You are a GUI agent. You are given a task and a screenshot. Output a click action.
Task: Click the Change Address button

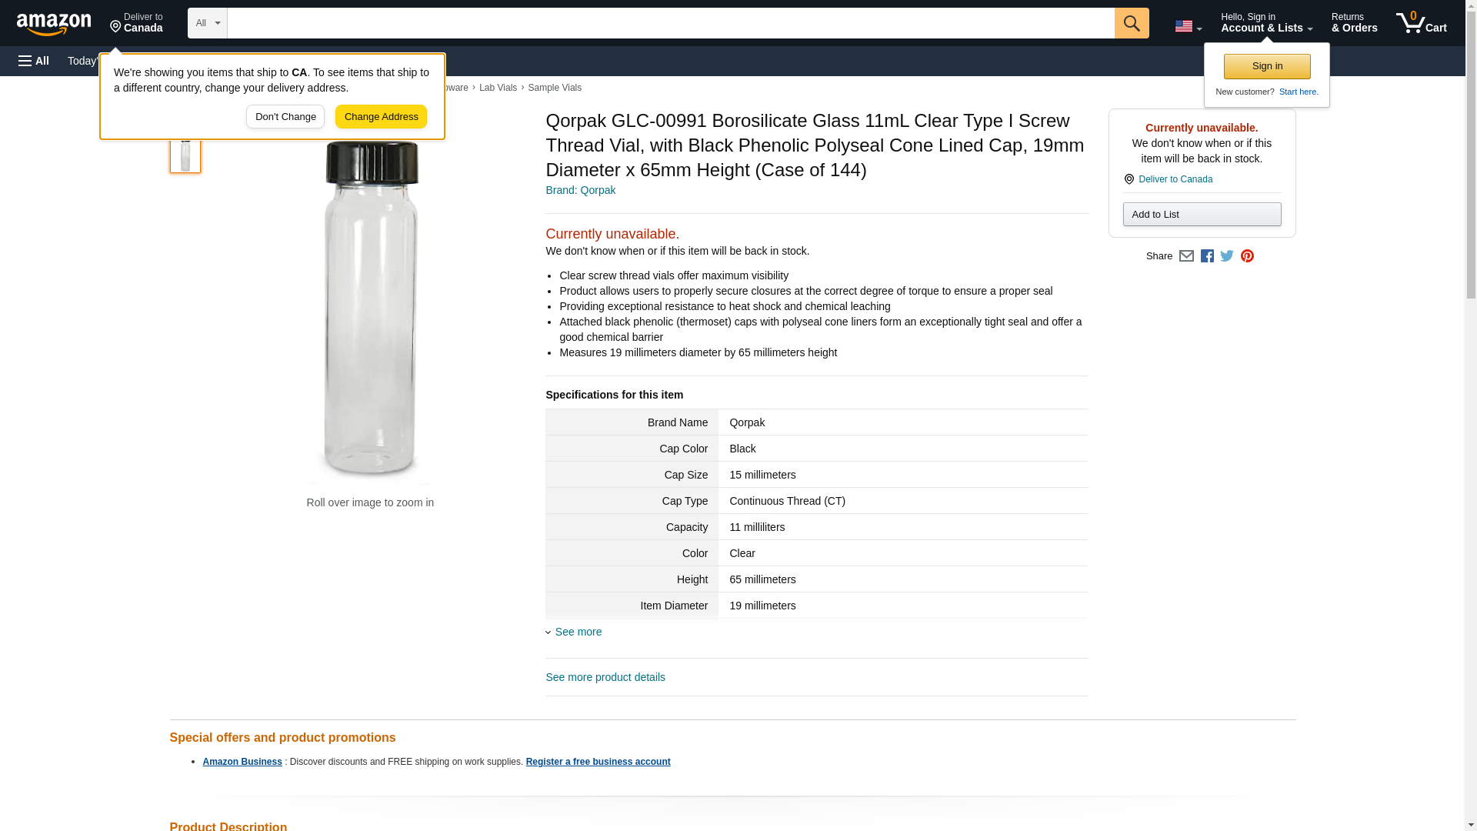pos(381,117)
